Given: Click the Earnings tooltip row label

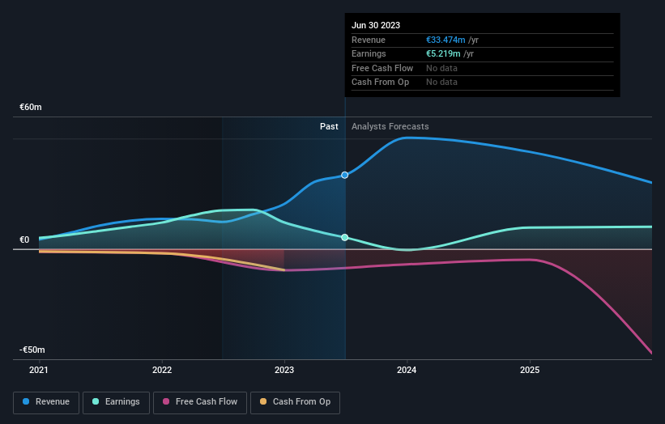Looking at the screenshot, I should click(369, 53).
